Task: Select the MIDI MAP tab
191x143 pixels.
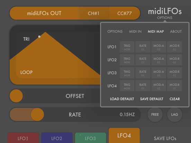Action: (156, 31)
